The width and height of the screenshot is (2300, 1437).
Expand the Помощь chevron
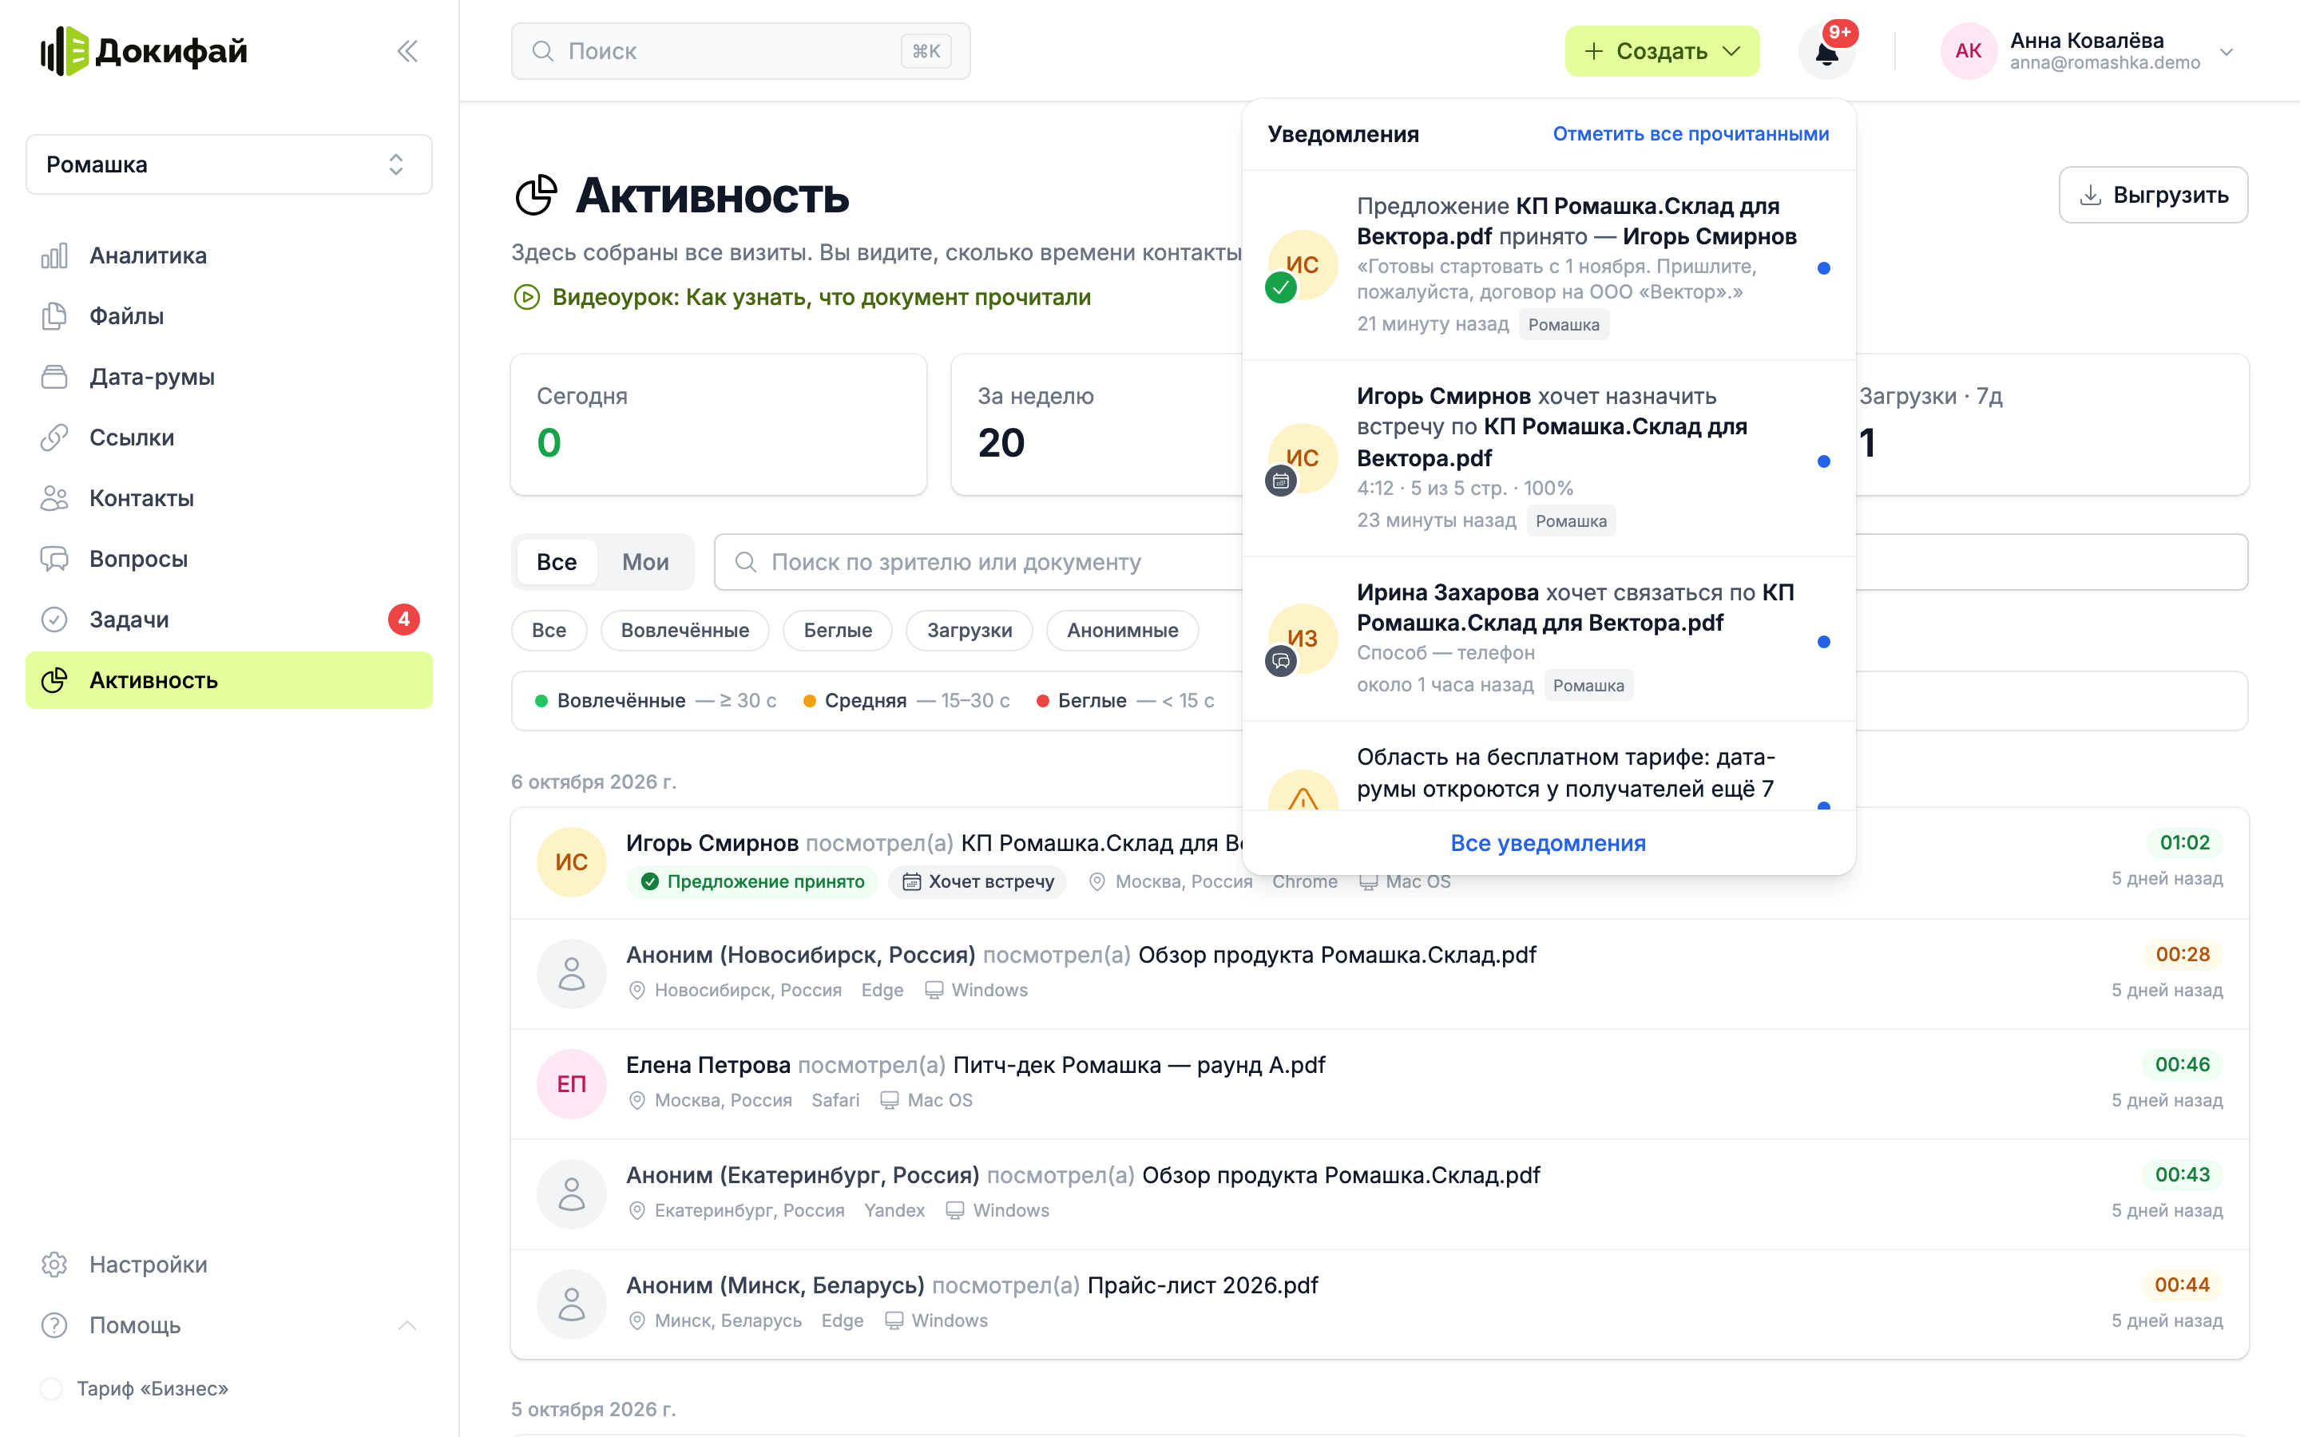(408, 1326)
